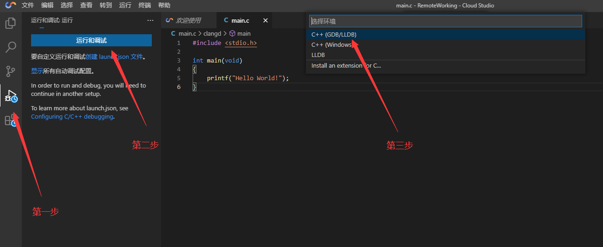The width and height of the screenshot is (603, 247).
Task: Open the Source Control branch icon
Action: click(x=10, y=71)
